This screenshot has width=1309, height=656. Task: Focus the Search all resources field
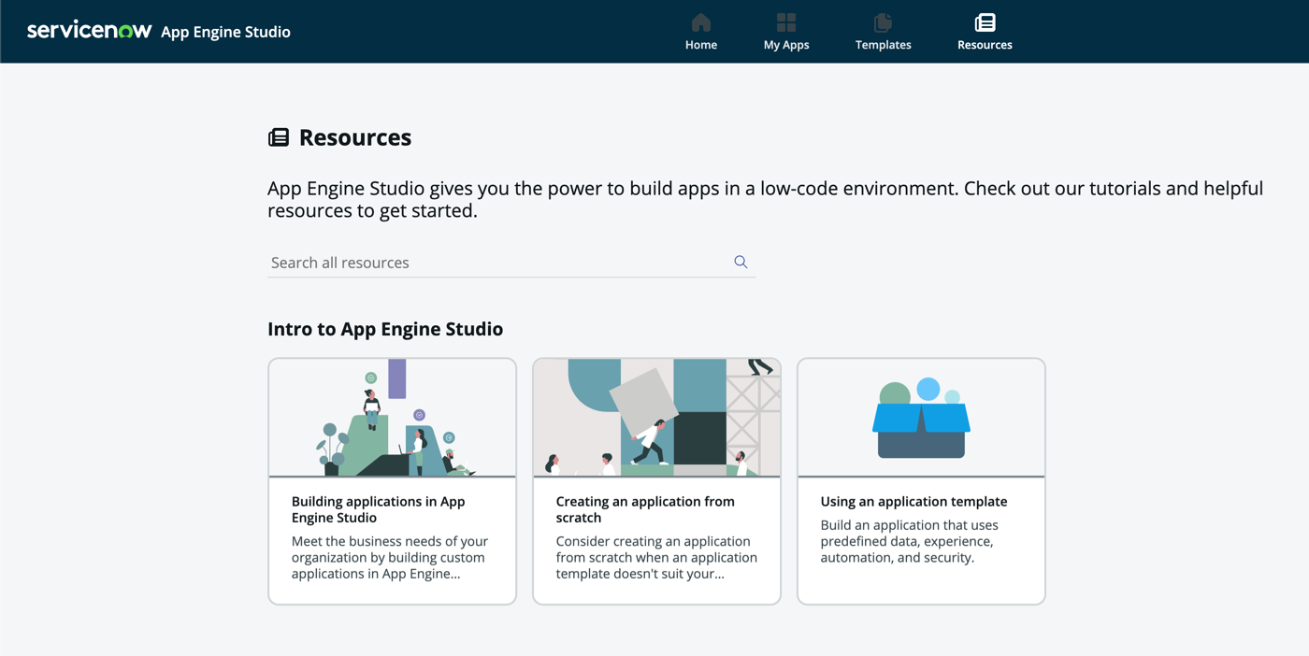511,263
